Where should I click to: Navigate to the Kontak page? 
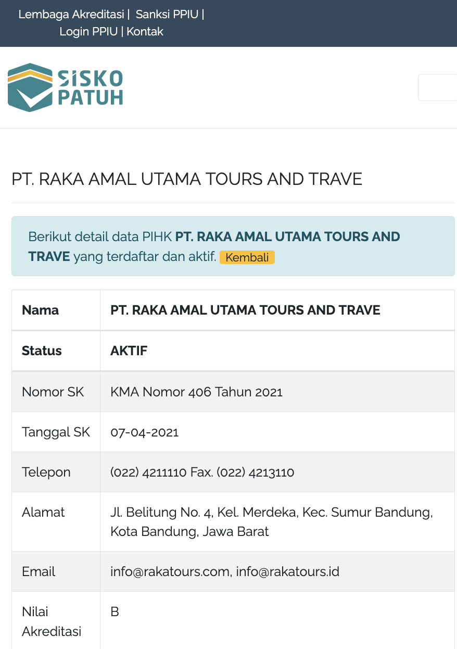[x=145, y=32]
